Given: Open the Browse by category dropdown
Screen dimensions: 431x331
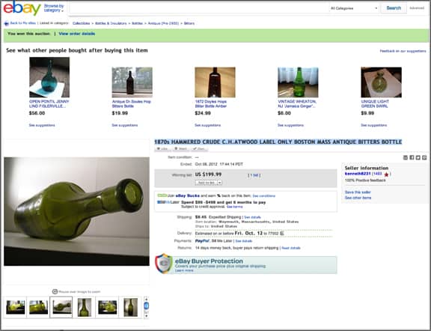Looking at the screenshot, I should [x=54, y=8].
